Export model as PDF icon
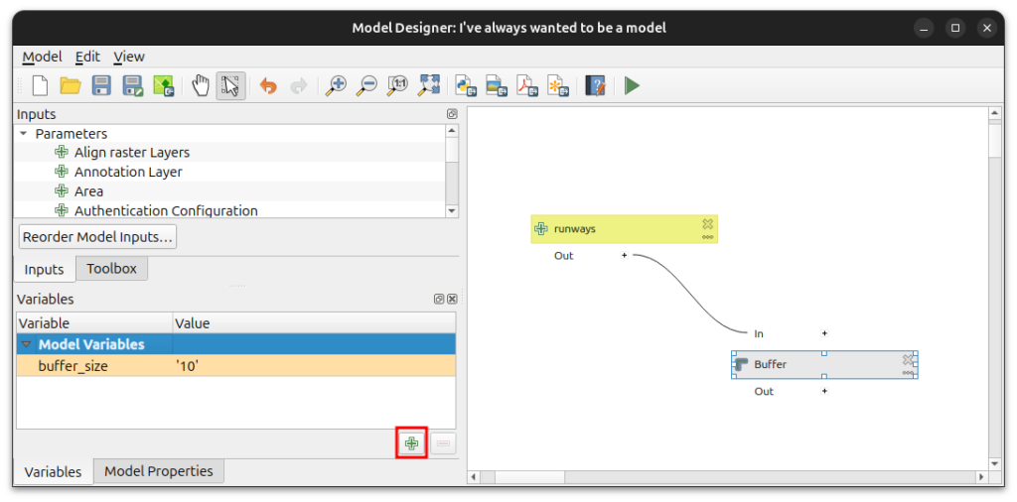This screenshot has height=502, width=1017. click(x=526, y=86)
